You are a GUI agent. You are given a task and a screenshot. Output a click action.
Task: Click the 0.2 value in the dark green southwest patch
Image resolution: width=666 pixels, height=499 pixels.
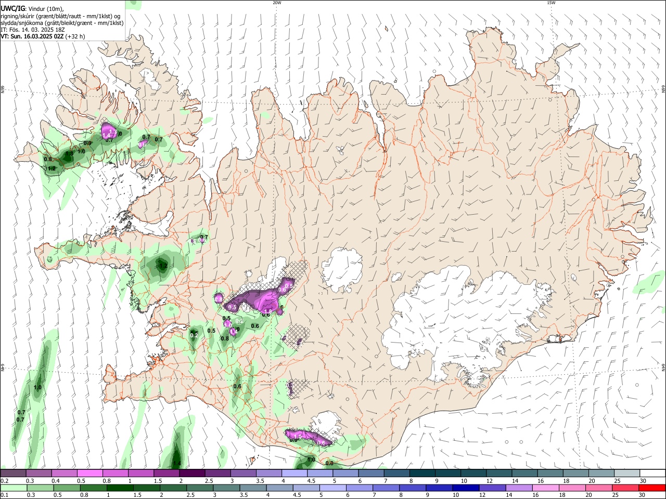pos(194,335)
